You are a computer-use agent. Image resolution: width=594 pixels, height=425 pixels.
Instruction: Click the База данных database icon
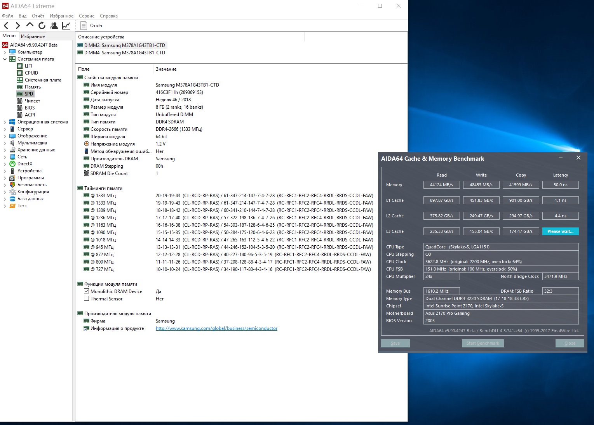[x=12, y=199]
